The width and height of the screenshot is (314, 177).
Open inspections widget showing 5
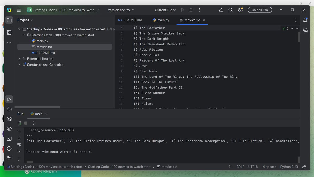click(x=285, y=28)
